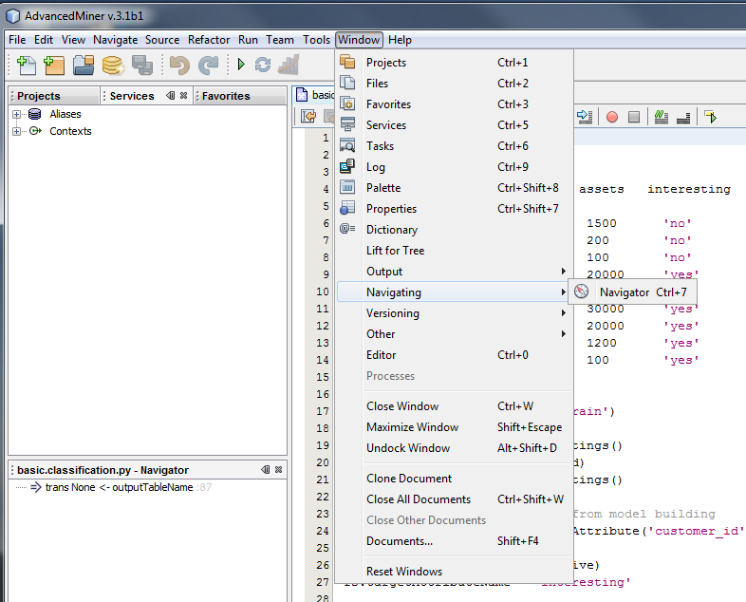Open the Navigate menu
This screenshot has width=746, height=602.
coord(115,40)
